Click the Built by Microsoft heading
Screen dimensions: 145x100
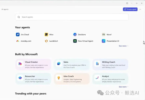[x=26, y=54]
